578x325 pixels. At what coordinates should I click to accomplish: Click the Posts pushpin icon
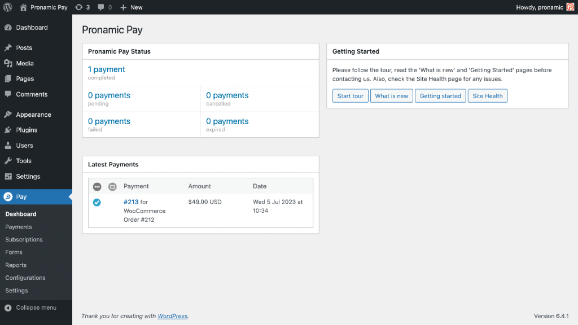click(8, 48)
